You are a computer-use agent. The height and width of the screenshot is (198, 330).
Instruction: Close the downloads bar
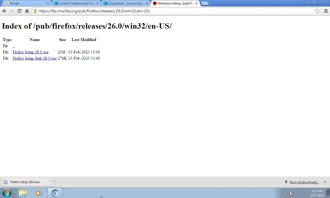point(325,182)
